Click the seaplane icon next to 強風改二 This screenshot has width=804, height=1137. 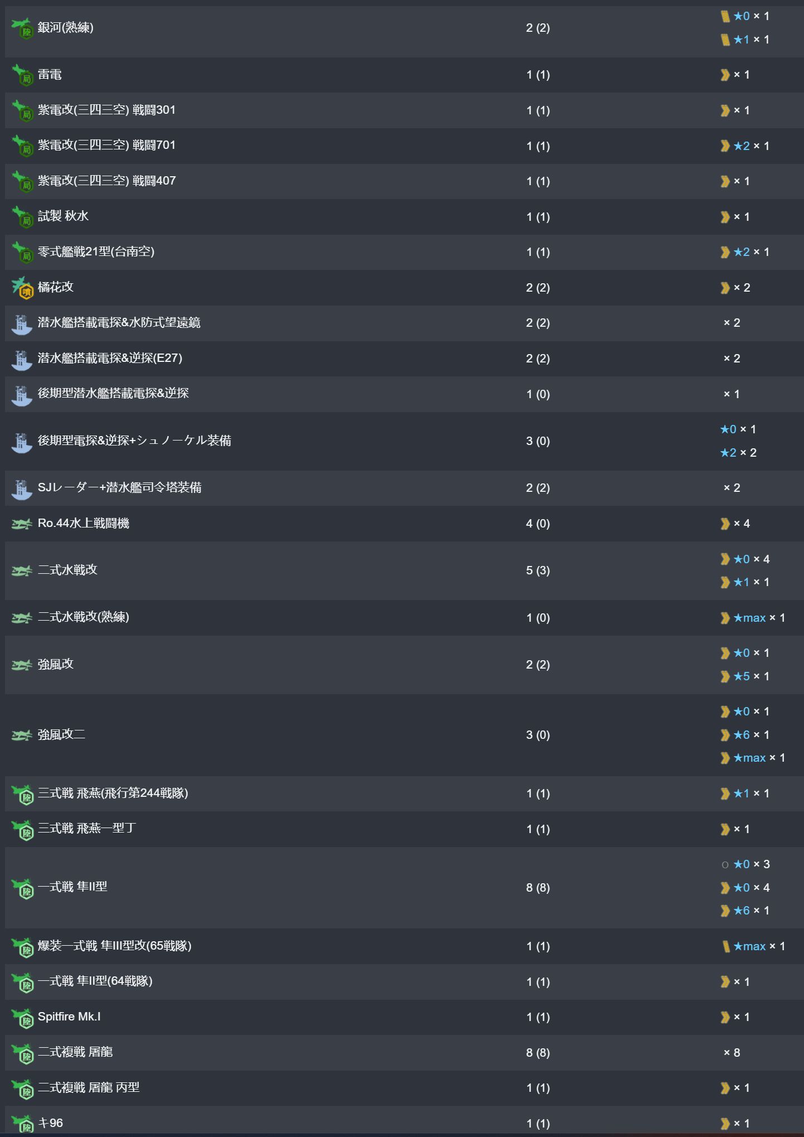tap(22, 736)
